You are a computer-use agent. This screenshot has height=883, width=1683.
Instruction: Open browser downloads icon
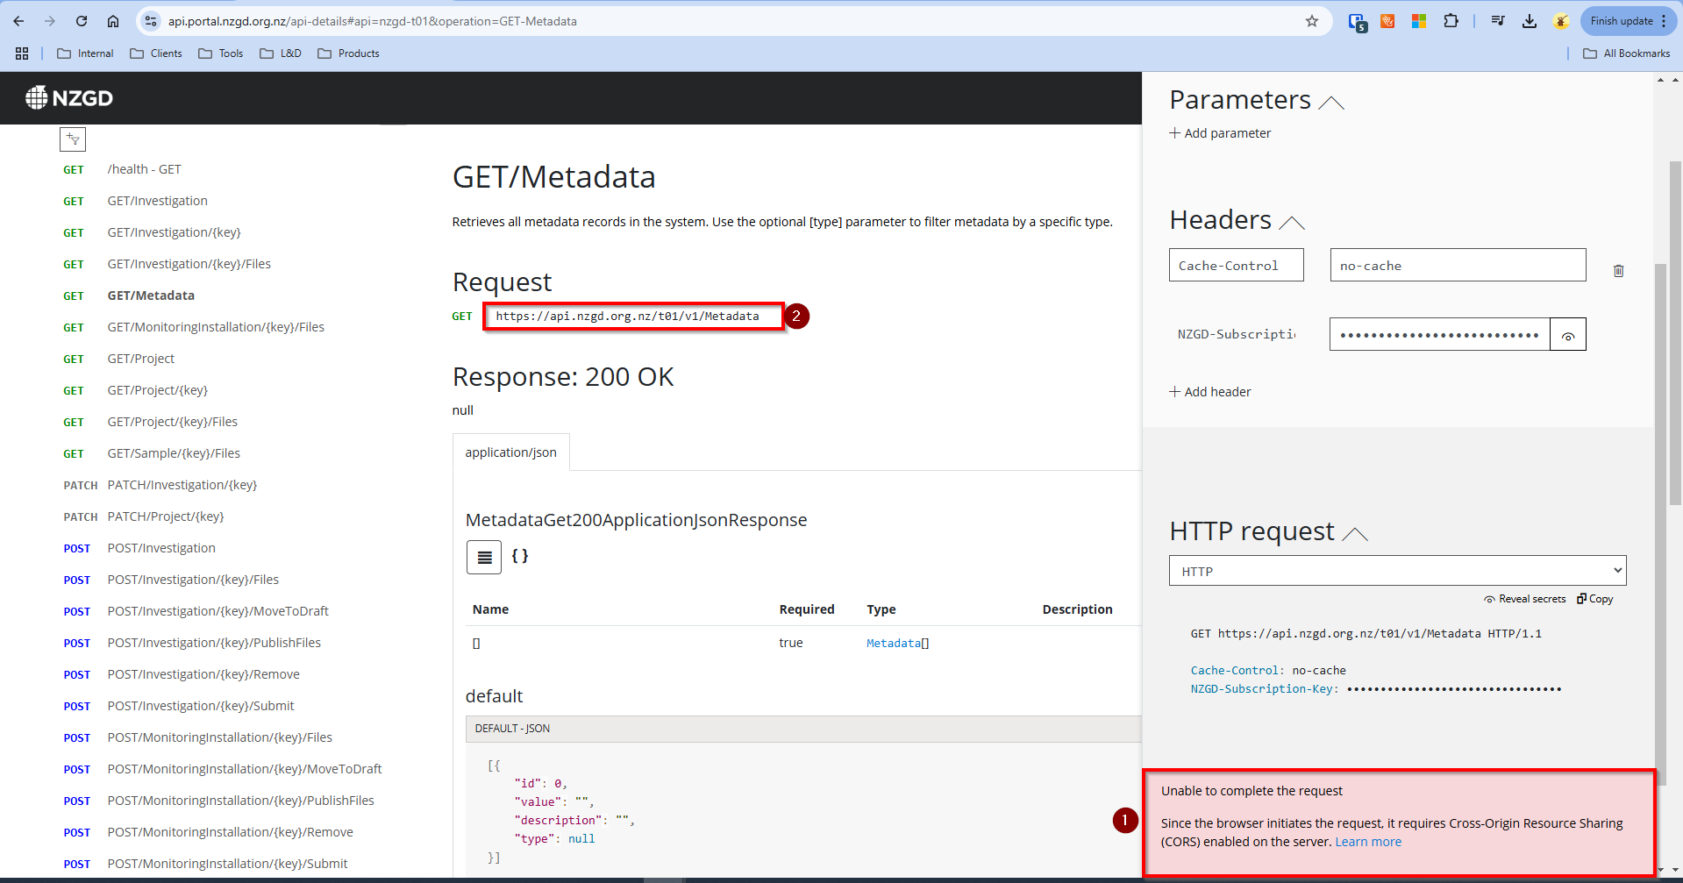point(1529,21)
